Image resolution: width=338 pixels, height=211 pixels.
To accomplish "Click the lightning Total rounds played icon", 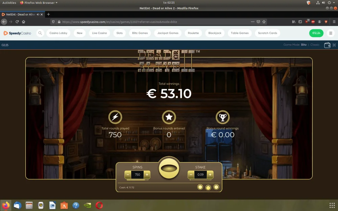I will pyautogui.click(x=115, y=117).
